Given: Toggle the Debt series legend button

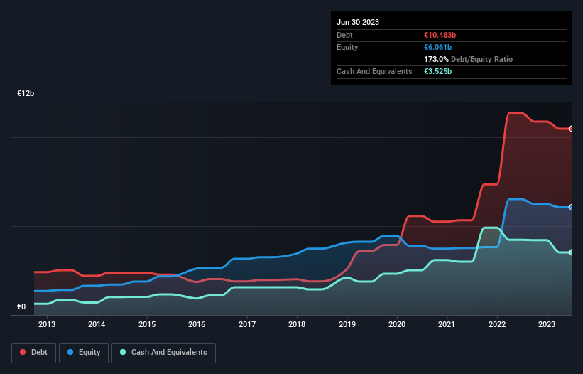Looking at the screenshot, I should [33, 353].
